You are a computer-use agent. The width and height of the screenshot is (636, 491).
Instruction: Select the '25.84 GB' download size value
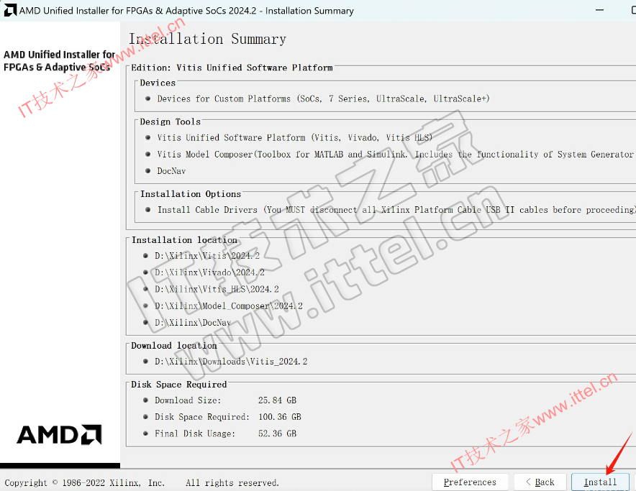(x=278, y=400)
